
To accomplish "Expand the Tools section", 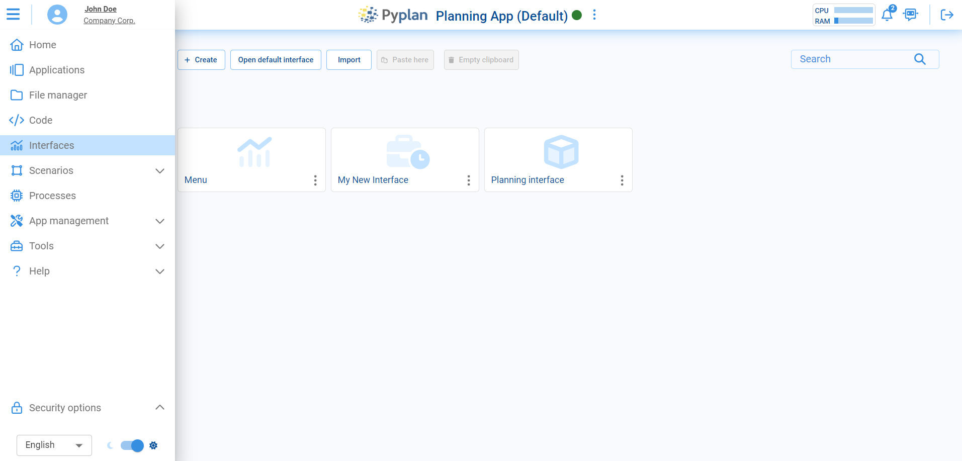I will [159, 246].
